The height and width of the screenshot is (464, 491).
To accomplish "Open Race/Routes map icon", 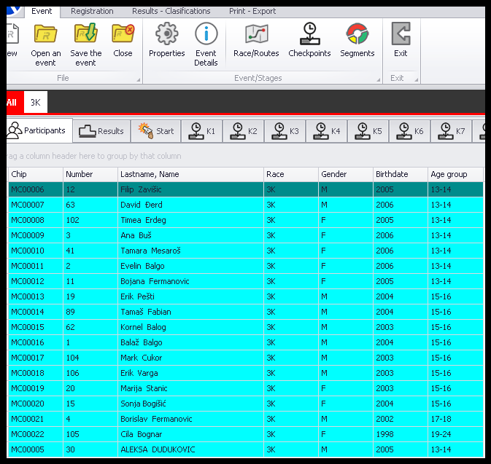I will [x=256, y=34].
